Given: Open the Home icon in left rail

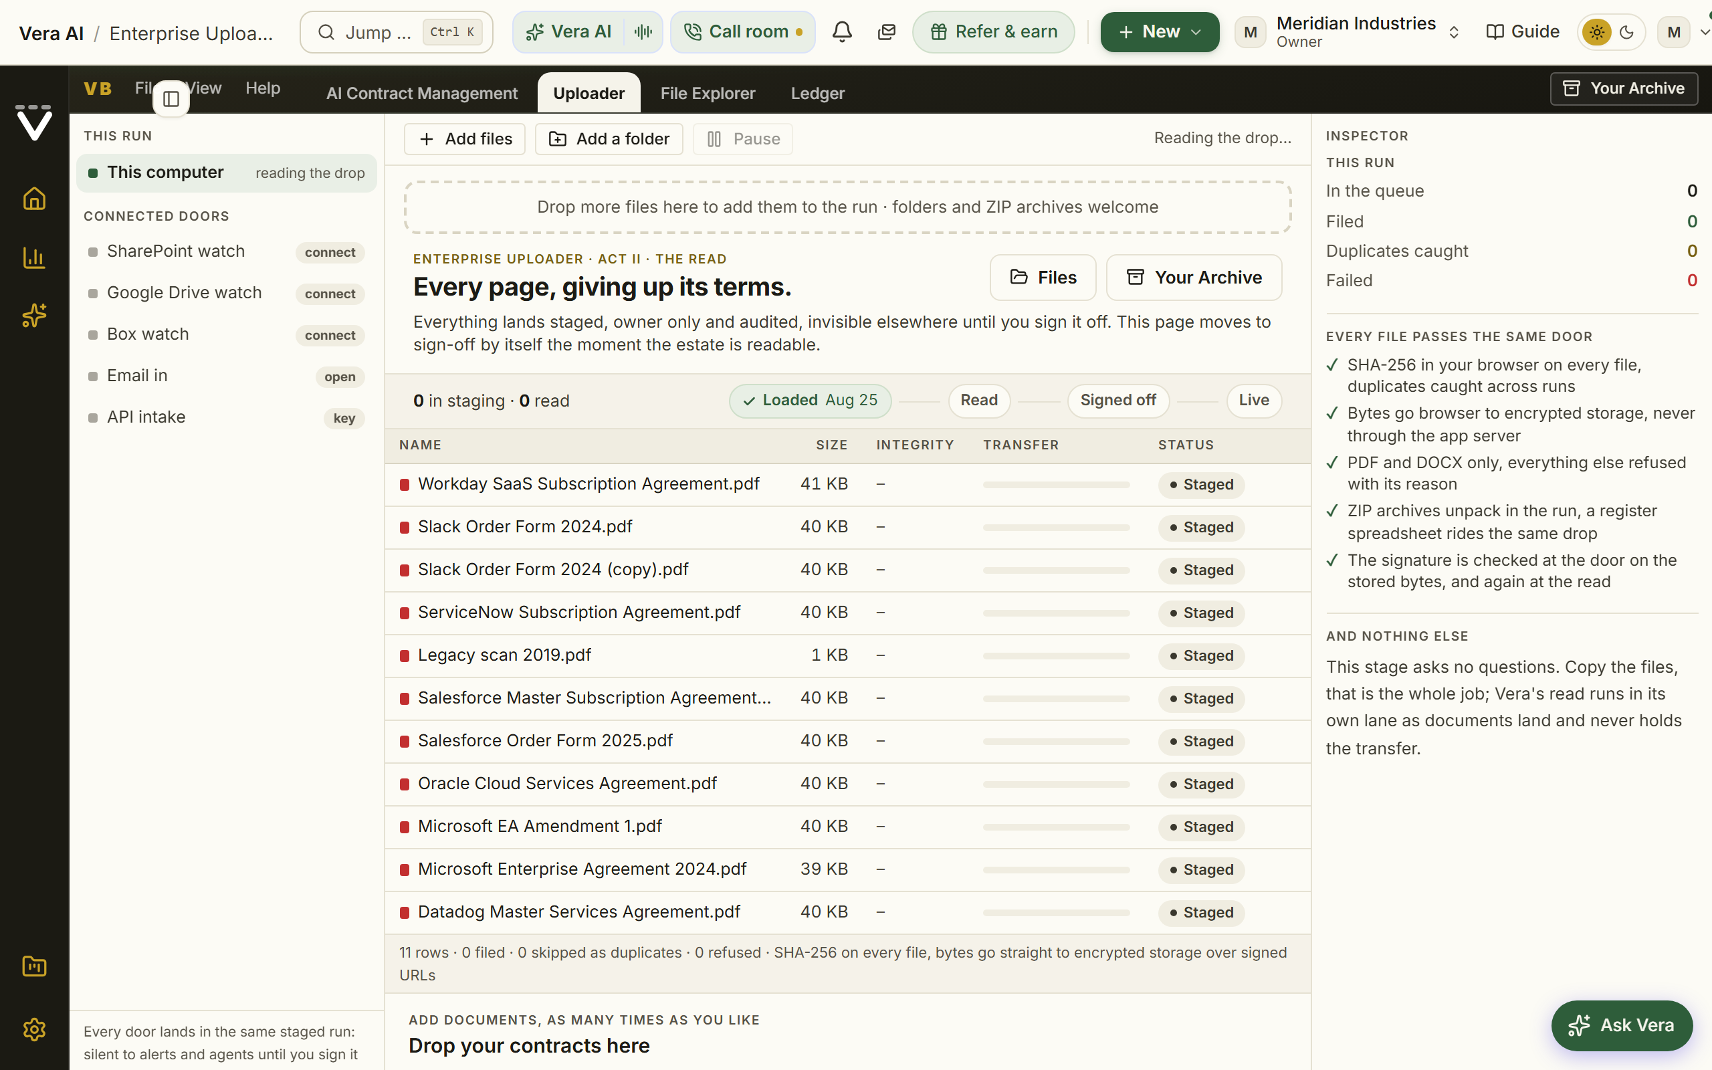Looking at the screenshot, I should point(34,199).
